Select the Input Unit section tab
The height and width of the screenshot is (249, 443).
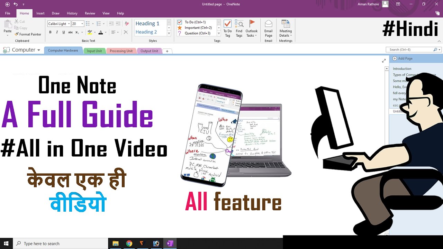(94, 51)
